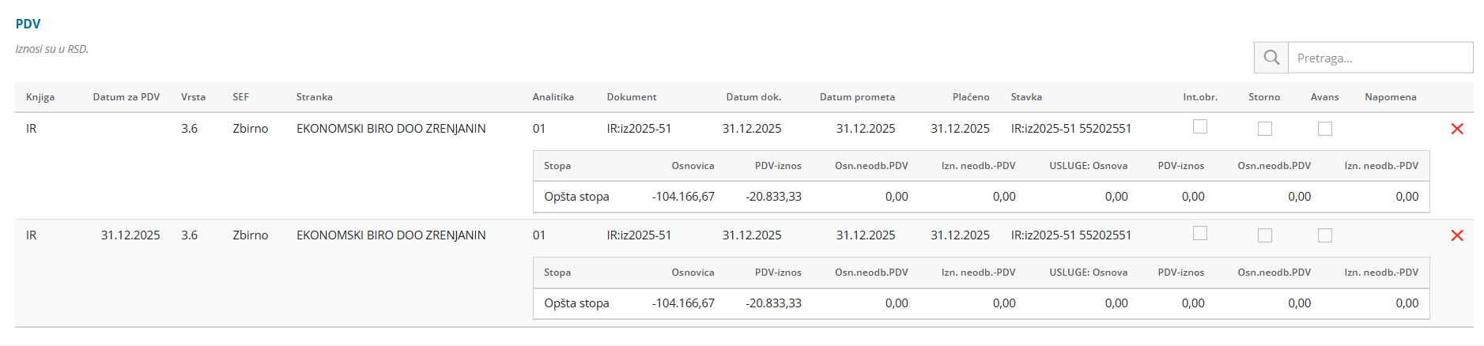The height and width of the screenshot is (346, 1484).
Task: Focus the Pretraga search field
Action: [x=1380, y=58]
